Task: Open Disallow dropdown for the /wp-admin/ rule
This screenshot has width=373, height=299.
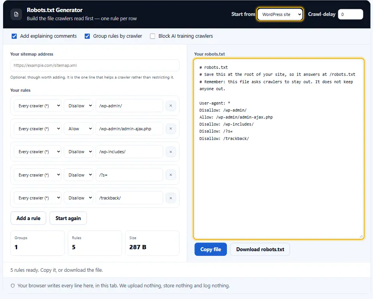Action: pyautogui.click(x=78, y=106)
